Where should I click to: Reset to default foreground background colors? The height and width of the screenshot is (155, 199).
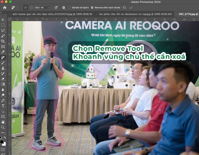coord(1,138)
